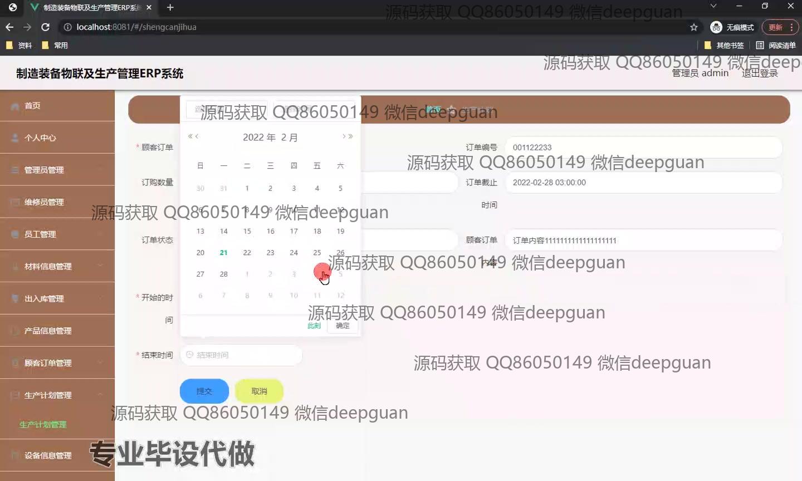Pick February 1 in the calendar
Screen dimensions: 802x481
(247, 188)
